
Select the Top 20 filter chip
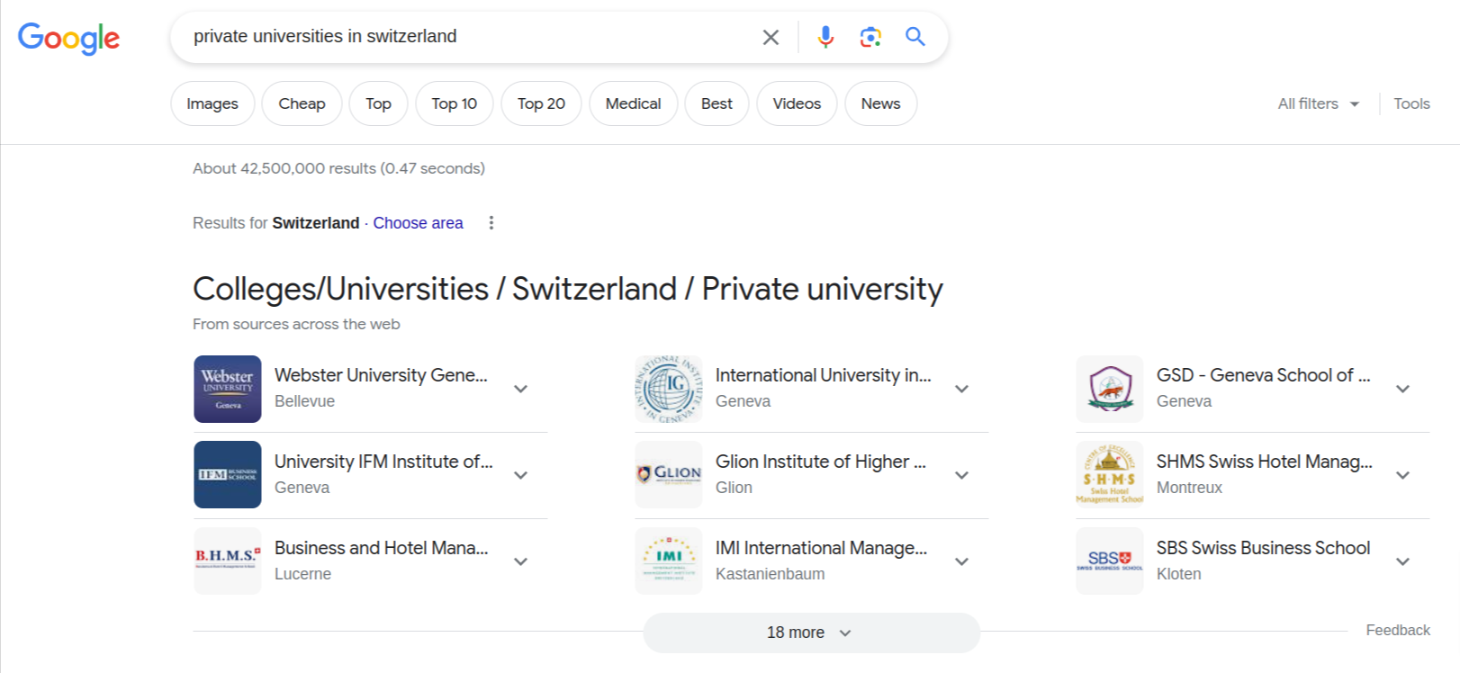(x=541, y=103)
